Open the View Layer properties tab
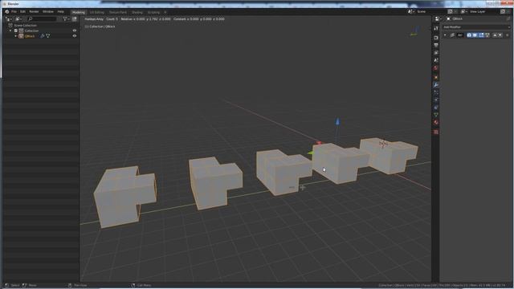This screenshot has width=514, height=289. pyautogui.click(x=436, y=53)
